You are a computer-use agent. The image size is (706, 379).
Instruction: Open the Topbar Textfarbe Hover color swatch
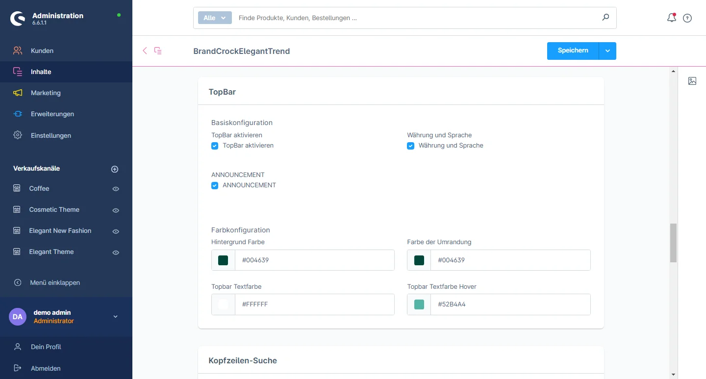click(x=419, y=304)
